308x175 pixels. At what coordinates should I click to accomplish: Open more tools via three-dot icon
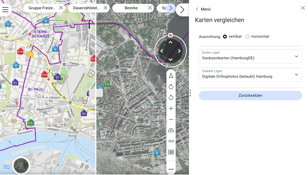pyautogui.click(x=171, y=169)
